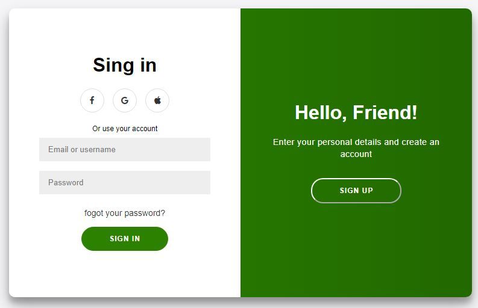Click the Or use your account text

(x=125, y=129)
